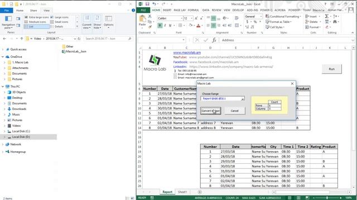This screenshot has width=357, height=200.
Task: Toggle Underline formatting in Excel
Action: point(170,26)
